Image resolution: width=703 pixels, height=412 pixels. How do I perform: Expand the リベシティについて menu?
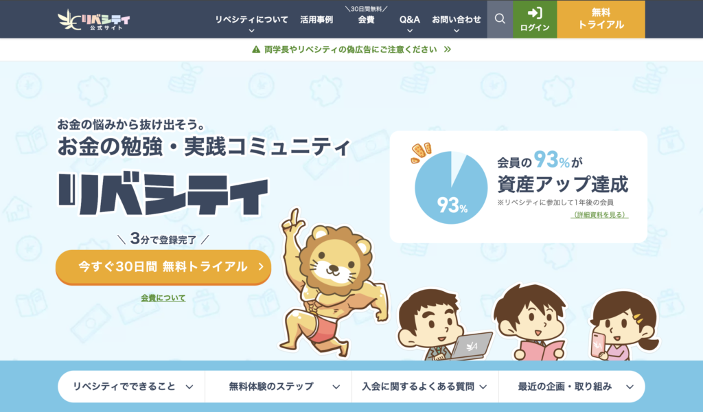point(251,23)
